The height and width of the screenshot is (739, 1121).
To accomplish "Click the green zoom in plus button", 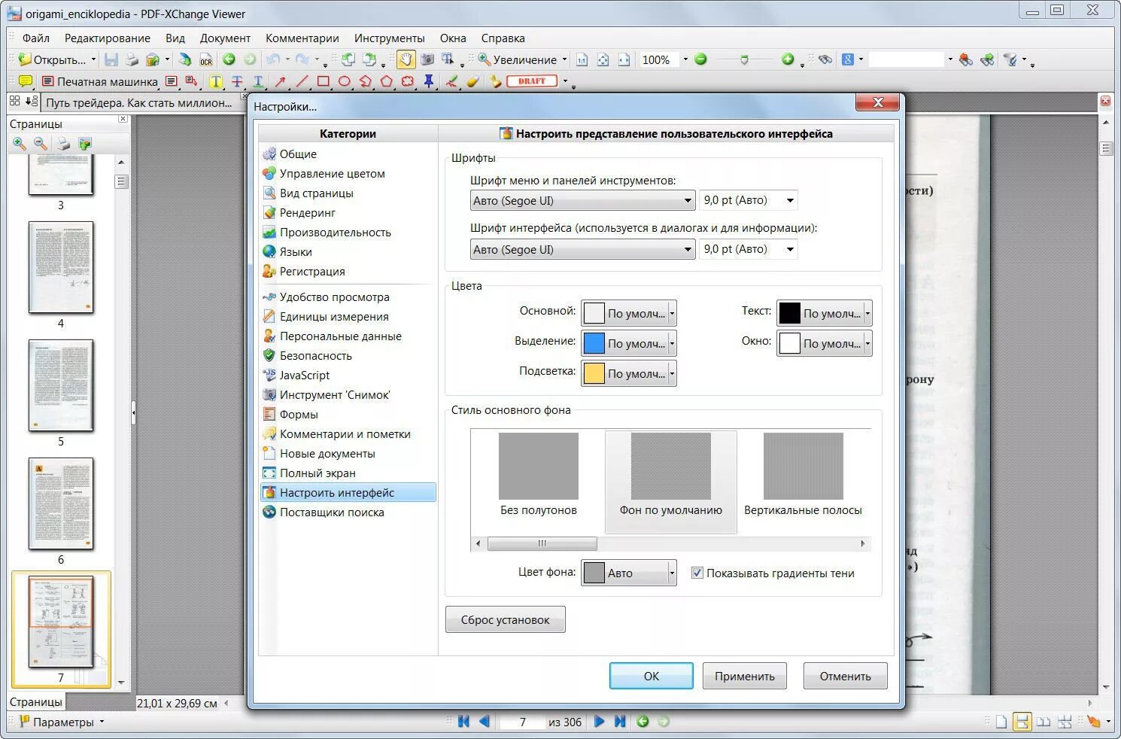I will (x=788, y=59).
